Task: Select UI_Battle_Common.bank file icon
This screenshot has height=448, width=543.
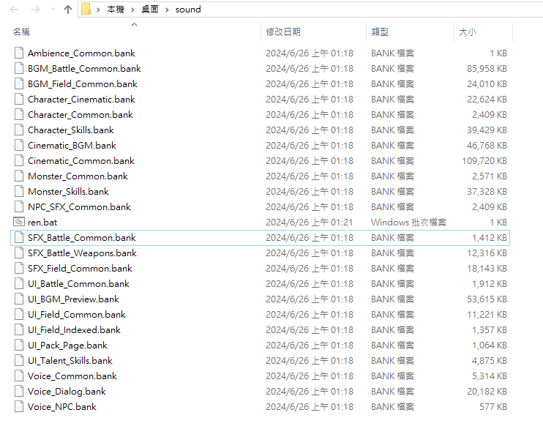Action: tap(19, 283)
